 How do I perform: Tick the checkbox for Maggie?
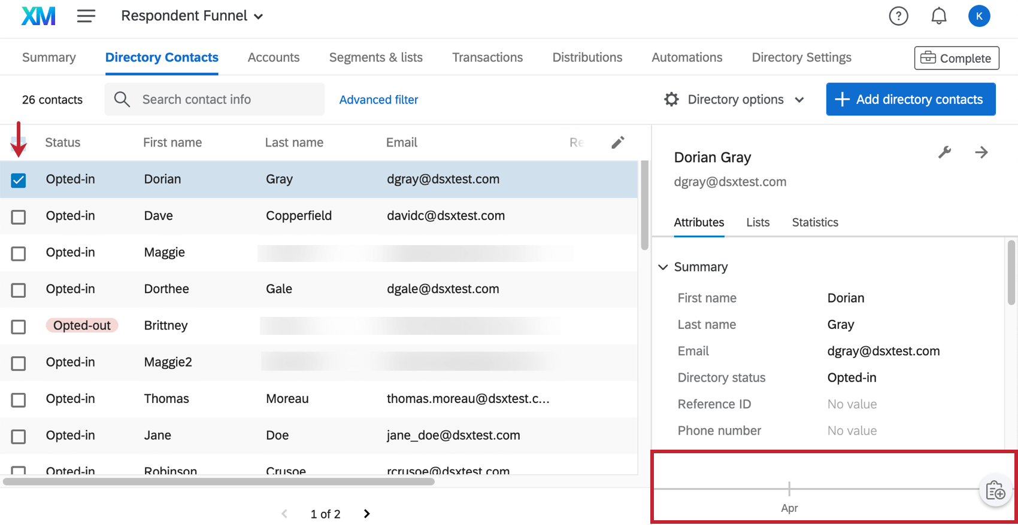click(x=19, y=254)
